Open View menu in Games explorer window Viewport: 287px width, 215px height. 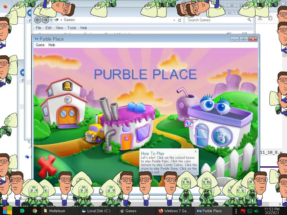click(x=59, y=28)
